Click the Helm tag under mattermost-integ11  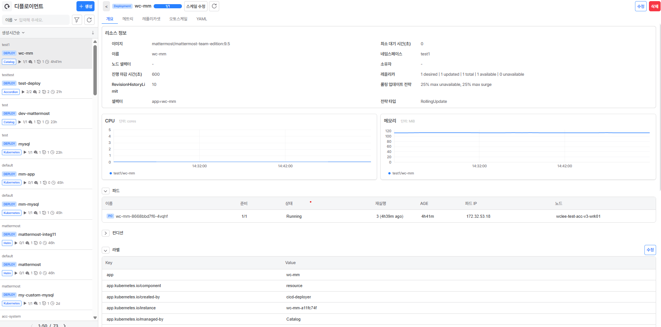(7, 243)
